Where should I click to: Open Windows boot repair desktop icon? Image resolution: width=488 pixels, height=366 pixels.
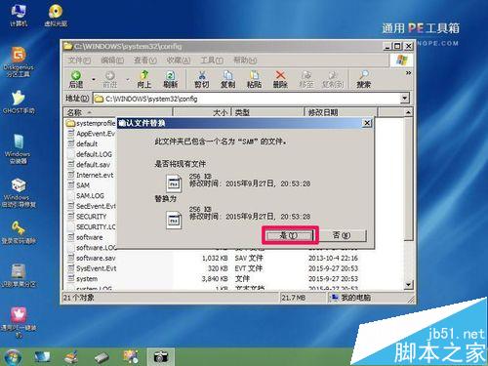pyautogui.click(x=19, y=193)
